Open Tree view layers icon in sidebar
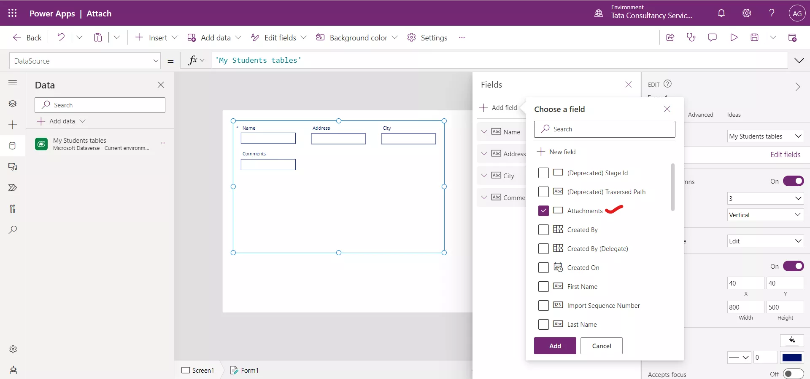Viewport: 810px width, 379px height. pyautogui.click(x=13, y=104)
